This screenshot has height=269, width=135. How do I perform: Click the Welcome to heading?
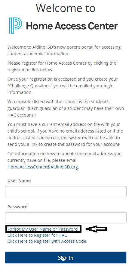click(66, 8)
